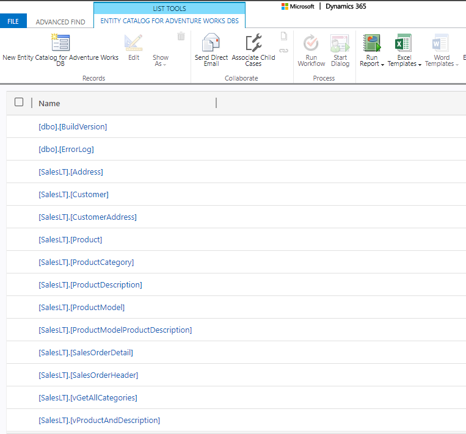
Task: Click the Dynamics 365 title
Action: (346, 6)
